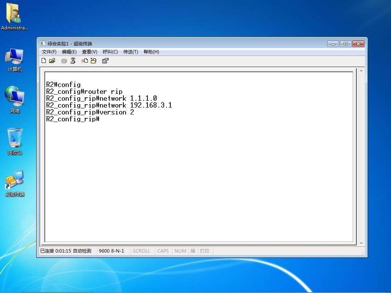Image resolution: width=391 pixels, height=293 pixels.
Task: Click the HyperTerminal title bar icon
Action: (43, 43)
